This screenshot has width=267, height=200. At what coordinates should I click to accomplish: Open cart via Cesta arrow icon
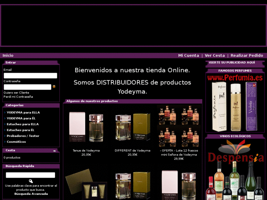[x=54, y=151]
